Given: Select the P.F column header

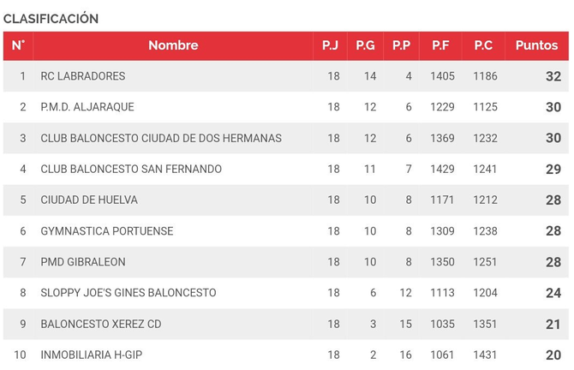Looking at the screenshot, I should [441, 45].
